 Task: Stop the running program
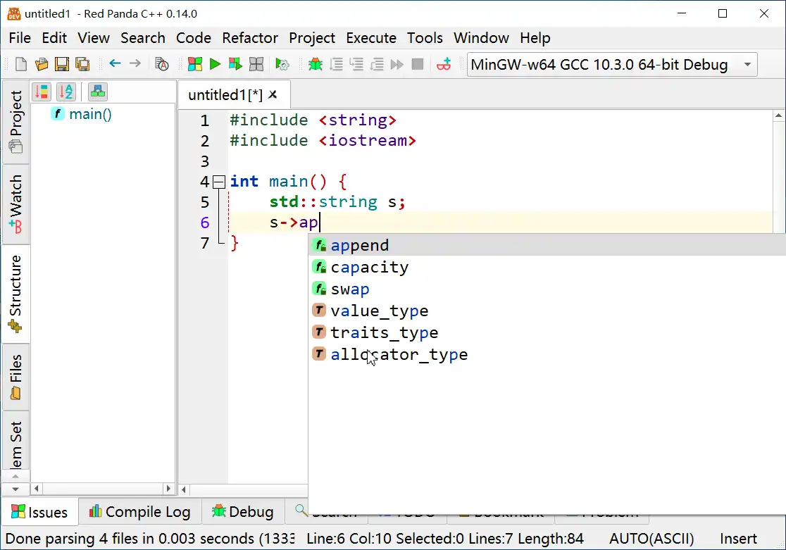click(417, 63)
